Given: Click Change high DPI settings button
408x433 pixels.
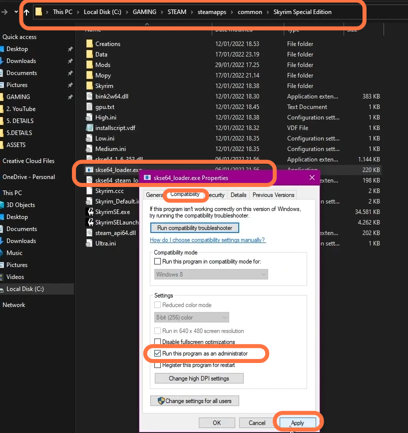Looking at the screenshot, I should click(199, 378).
